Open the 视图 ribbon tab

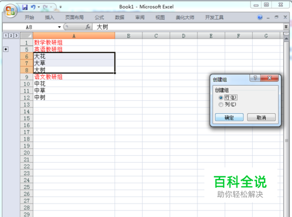coord(160,17)
